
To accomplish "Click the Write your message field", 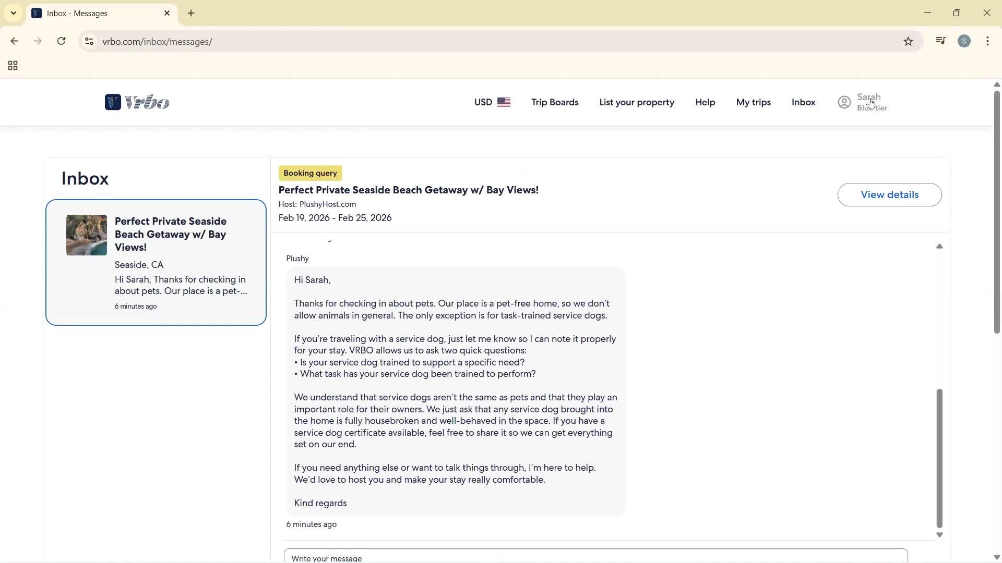I will point(595,557).
